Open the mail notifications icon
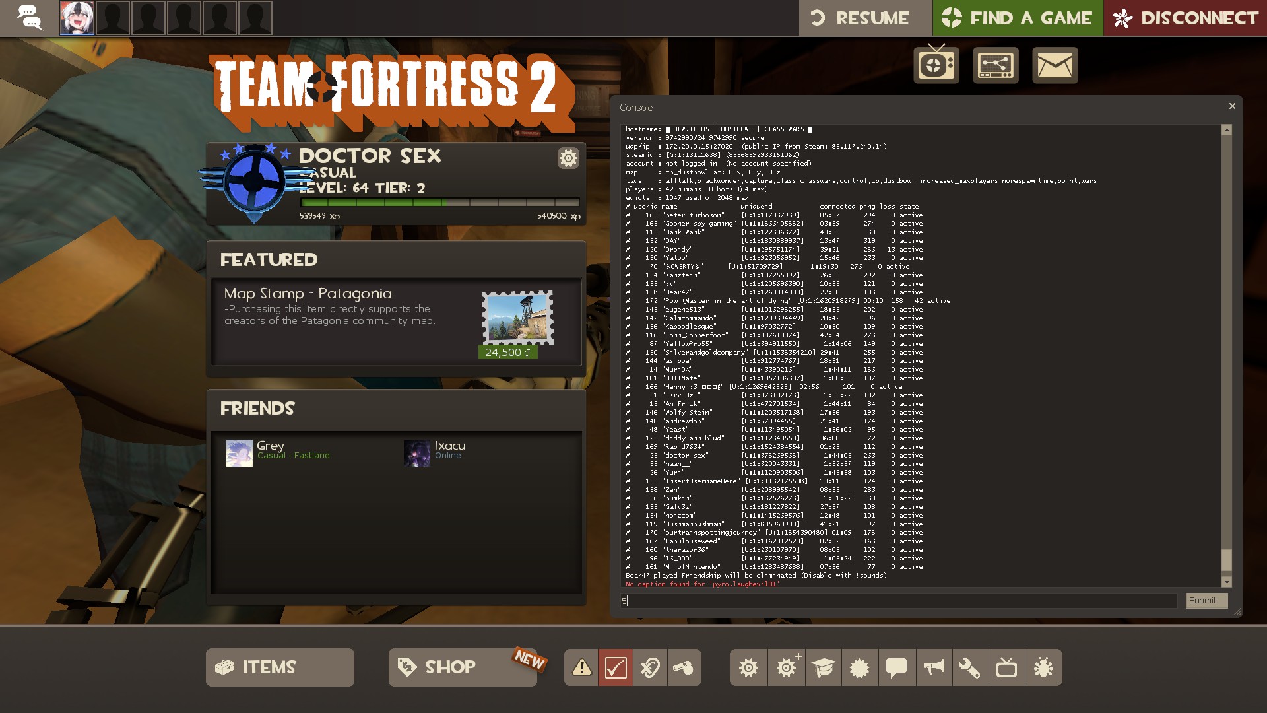The width and height of the screenshot is (1267, 713). (1055, 65)
